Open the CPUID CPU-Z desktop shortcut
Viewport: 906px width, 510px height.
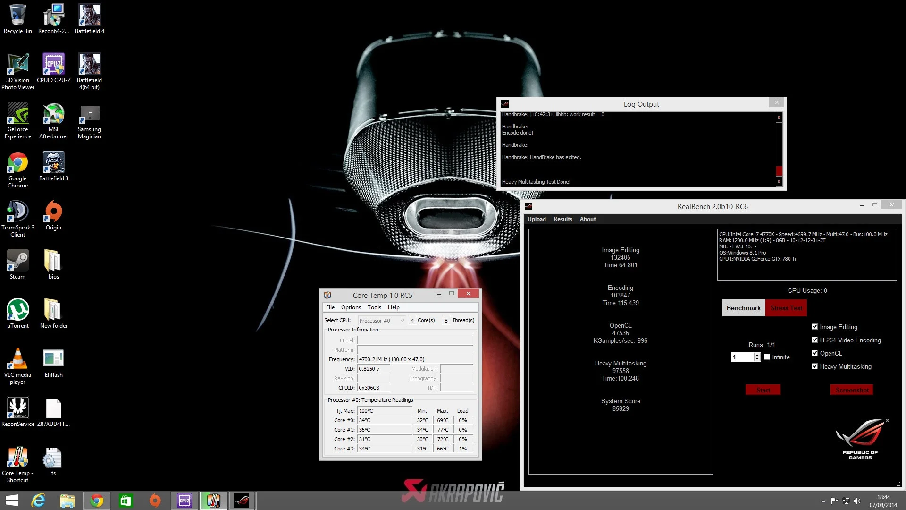54,69
